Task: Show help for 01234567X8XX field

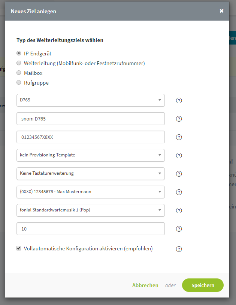Action: click(x=179, y=137)
